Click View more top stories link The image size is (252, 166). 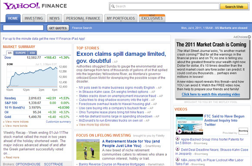(x=94, y=125)
